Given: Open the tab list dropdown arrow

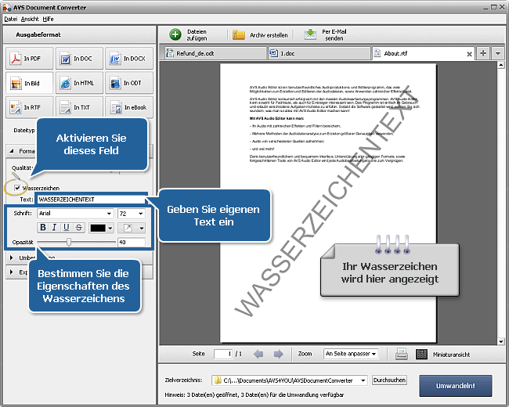Looking at the screenshot, I should (497, 53).
